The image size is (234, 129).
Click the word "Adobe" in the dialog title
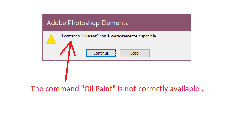coord(56,23)
